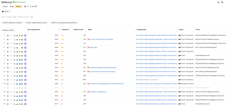Play the recording of visit 12
Screen dimensions: 226x106
[x=8, y=80]
